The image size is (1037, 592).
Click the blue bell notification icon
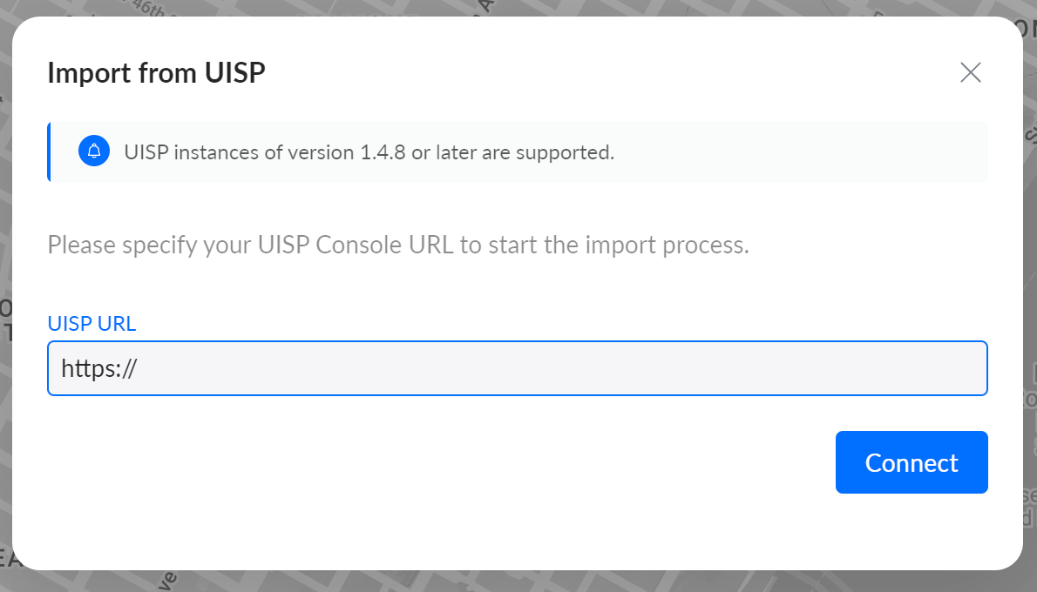[94, 151]
